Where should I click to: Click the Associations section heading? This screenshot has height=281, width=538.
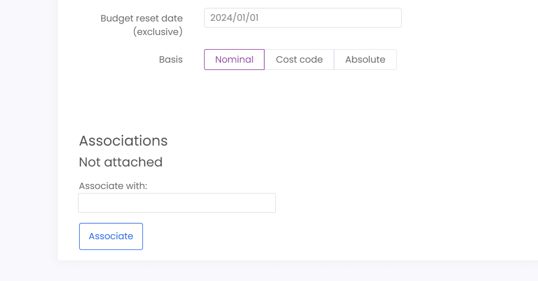coord(123,141)
